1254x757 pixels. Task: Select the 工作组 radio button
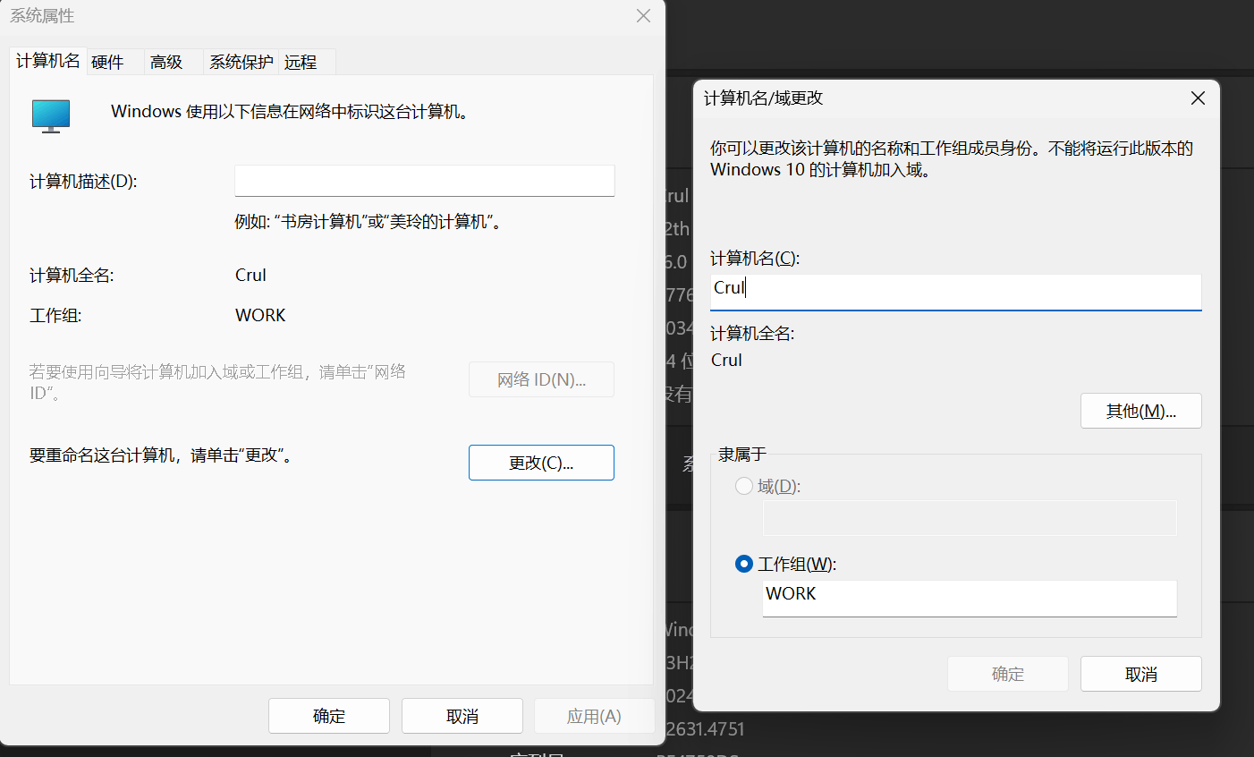click(x=743, y=564)
